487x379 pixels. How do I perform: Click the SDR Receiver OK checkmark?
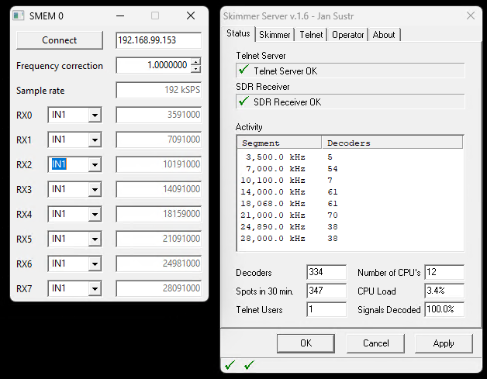point(243,102)
